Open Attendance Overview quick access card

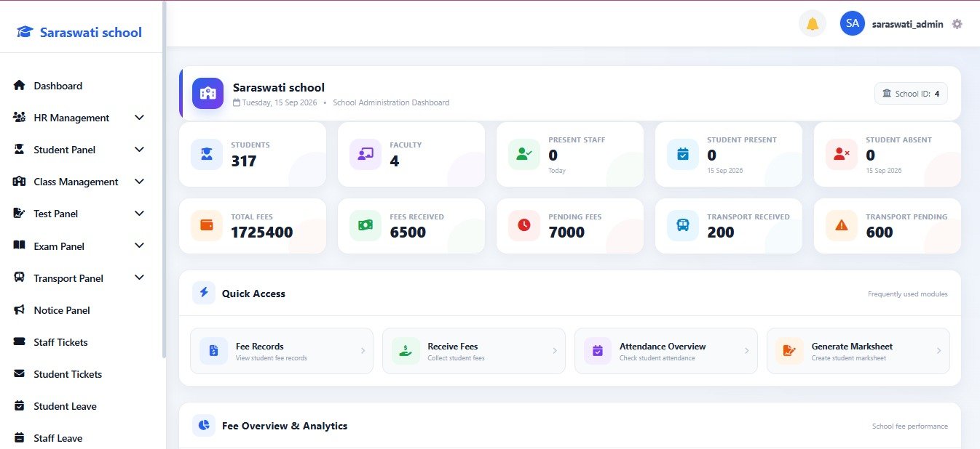click(x=666, y=351)
